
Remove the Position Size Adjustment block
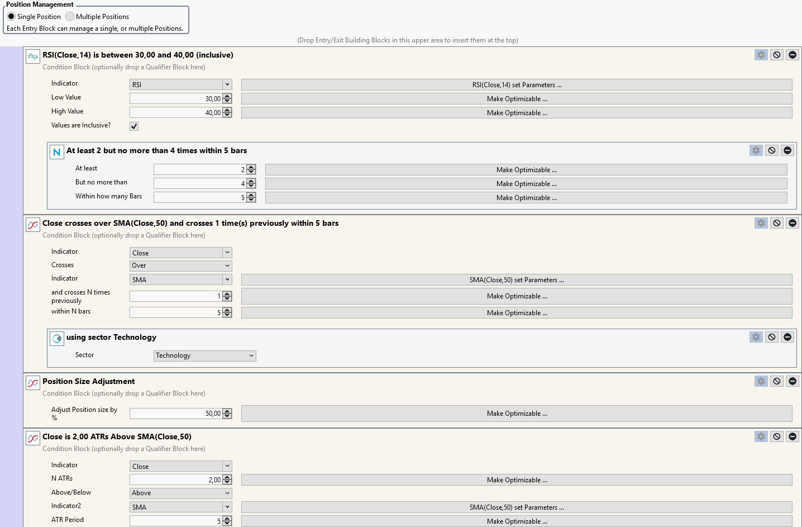click(x=792, y=381)
